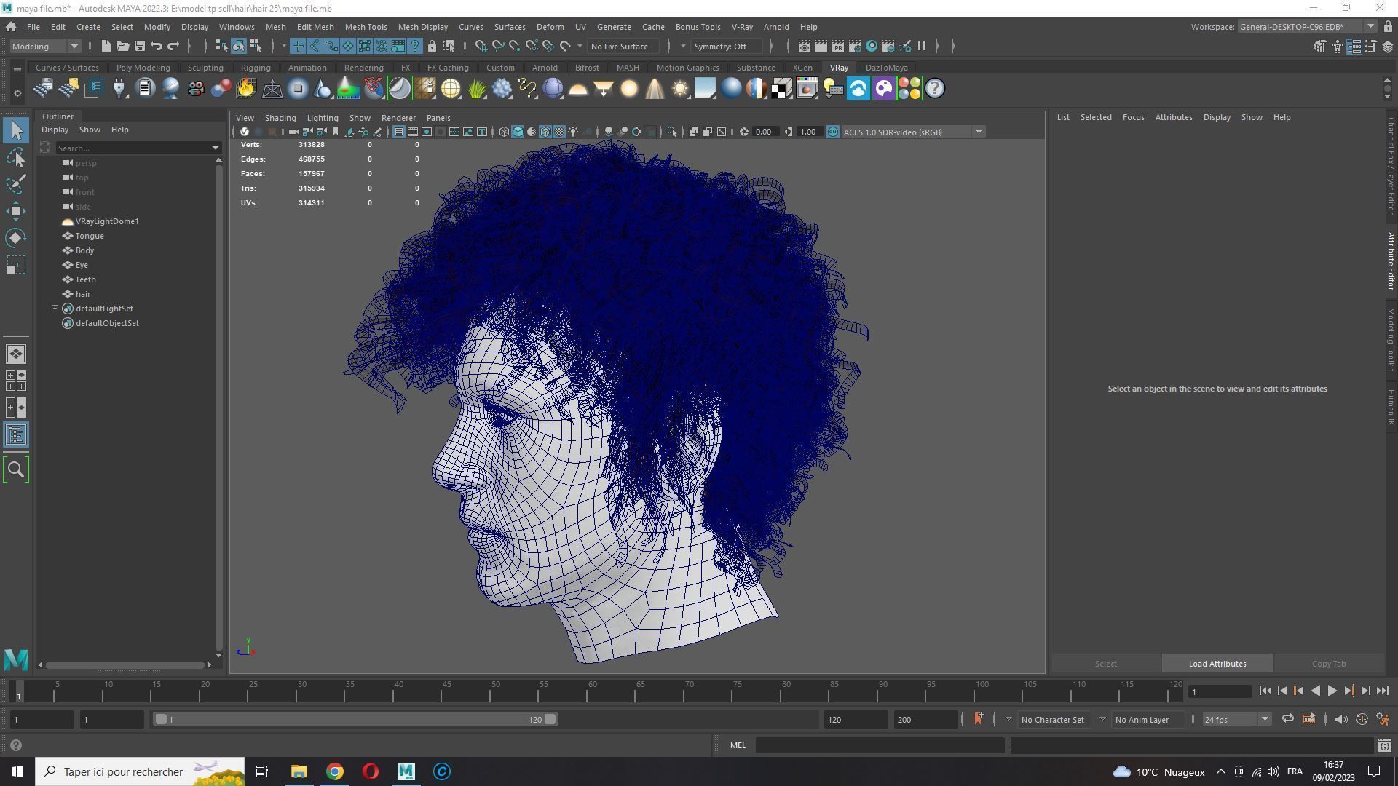Click the New Scene icon
The image size is (1398, 786).
click(x=106, y=47)
